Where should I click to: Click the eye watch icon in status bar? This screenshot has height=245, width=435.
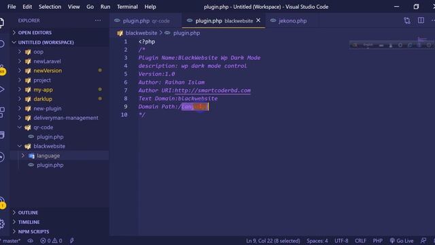pyautogui.click(x=31, y=241)
